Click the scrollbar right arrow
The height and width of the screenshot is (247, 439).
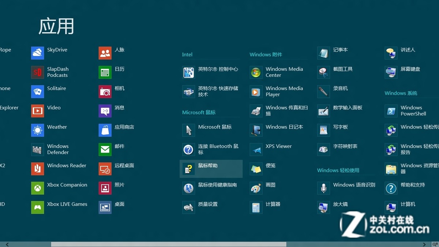click(424, 244)
